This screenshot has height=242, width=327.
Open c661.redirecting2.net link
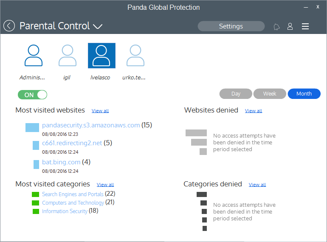pos(72,143)
